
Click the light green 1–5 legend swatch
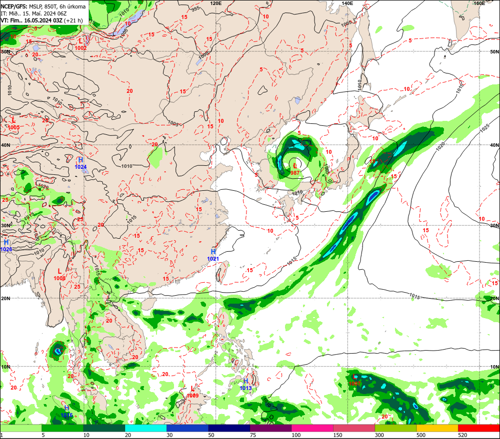[x=21, y=428]
